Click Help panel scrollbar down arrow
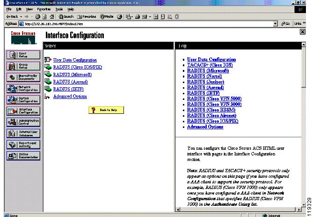This screenshot has width=312, height=217. point(304,205)
